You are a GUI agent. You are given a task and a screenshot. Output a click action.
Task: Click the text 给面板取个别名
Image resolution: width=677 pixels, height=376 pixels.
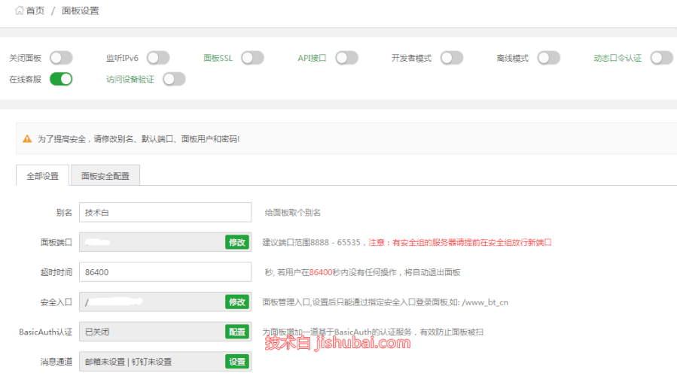click(x=293, y=213)
